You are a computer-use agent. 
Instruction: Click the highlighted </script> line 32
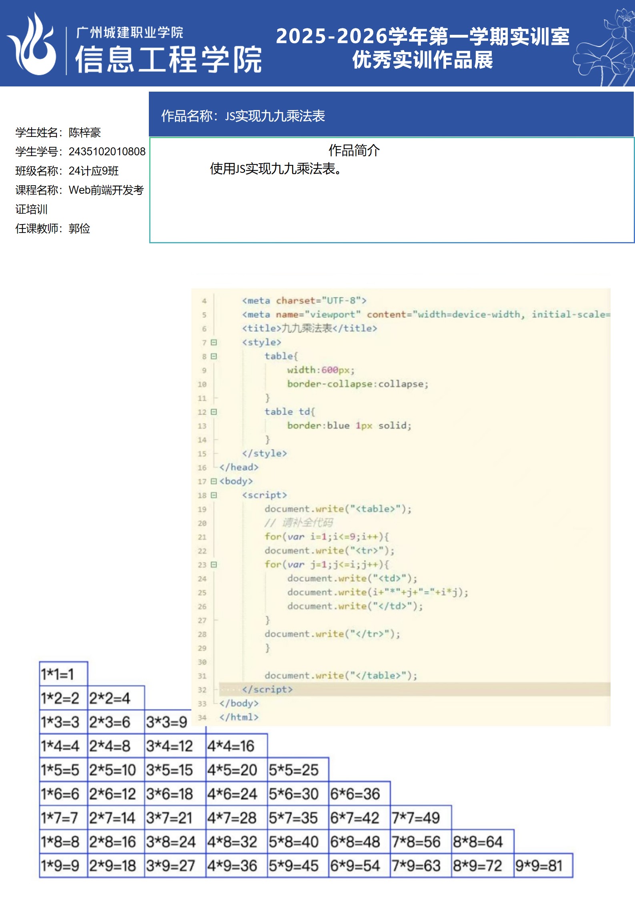267,690
